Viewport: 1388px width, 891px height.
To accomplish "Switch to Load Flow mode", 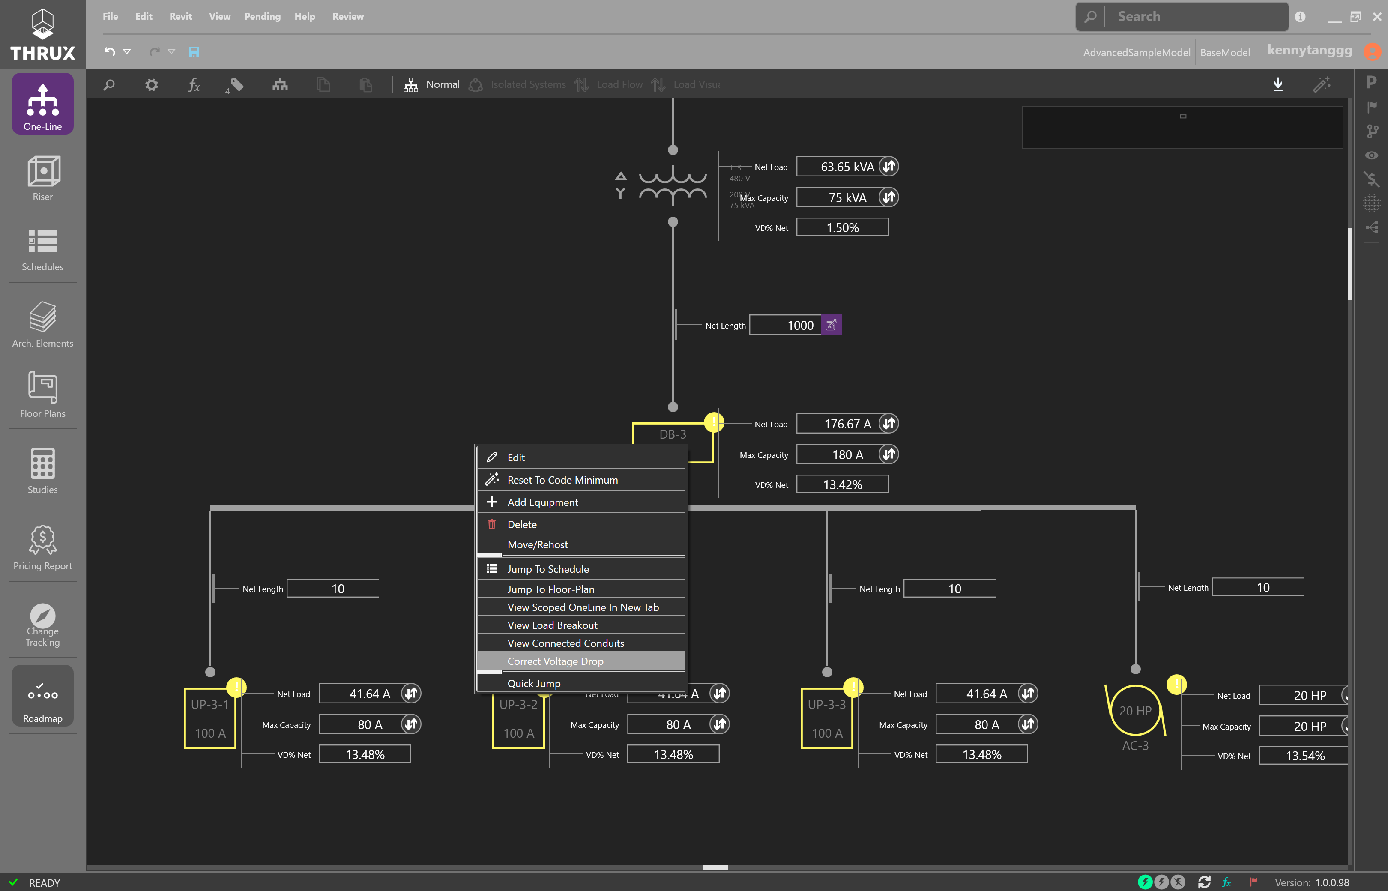I will [609, 84].
